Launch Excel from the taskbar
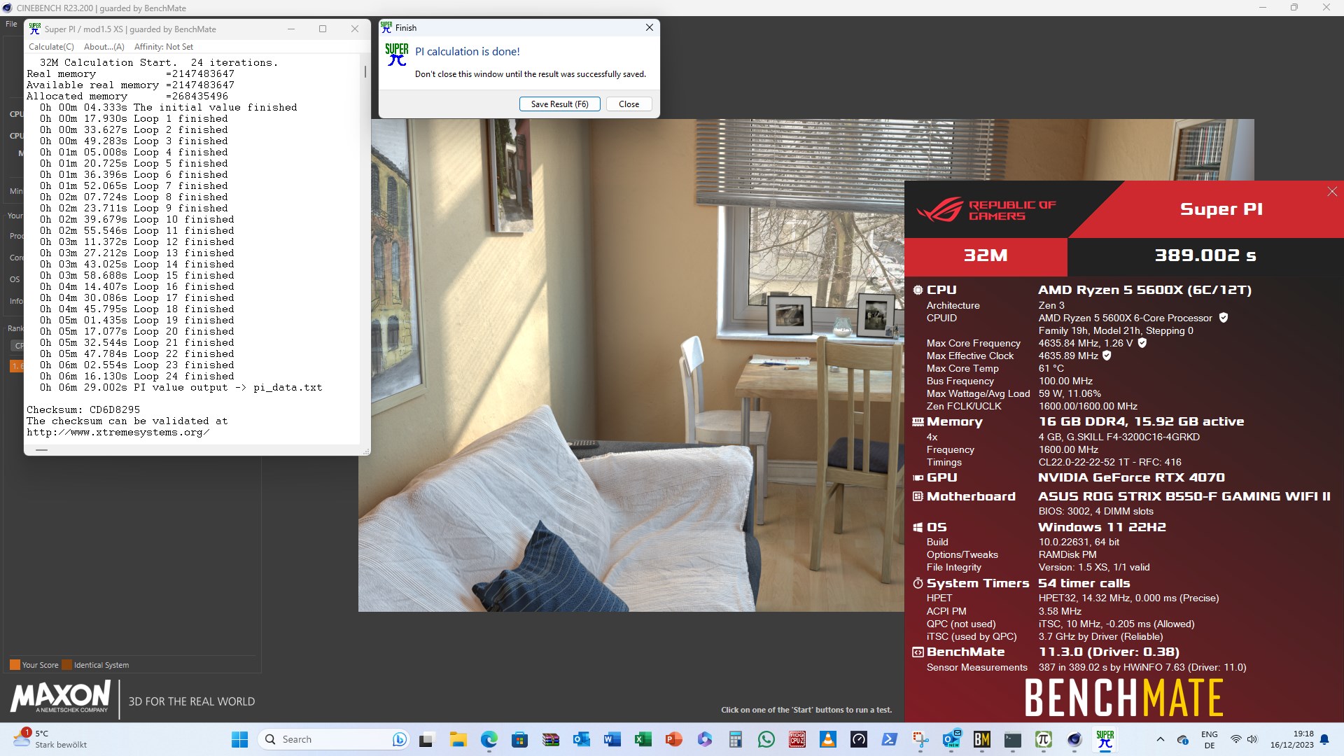 [x=643, y=739]
